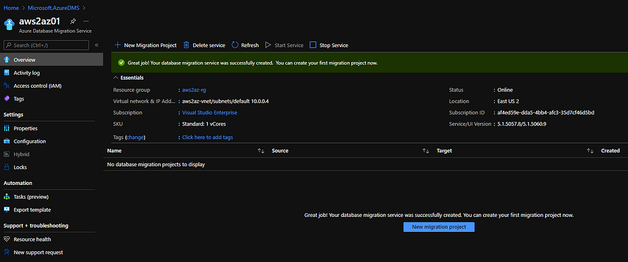628x262 pixels.
Task: Click the play icon for Start Service
Action: 268,45
